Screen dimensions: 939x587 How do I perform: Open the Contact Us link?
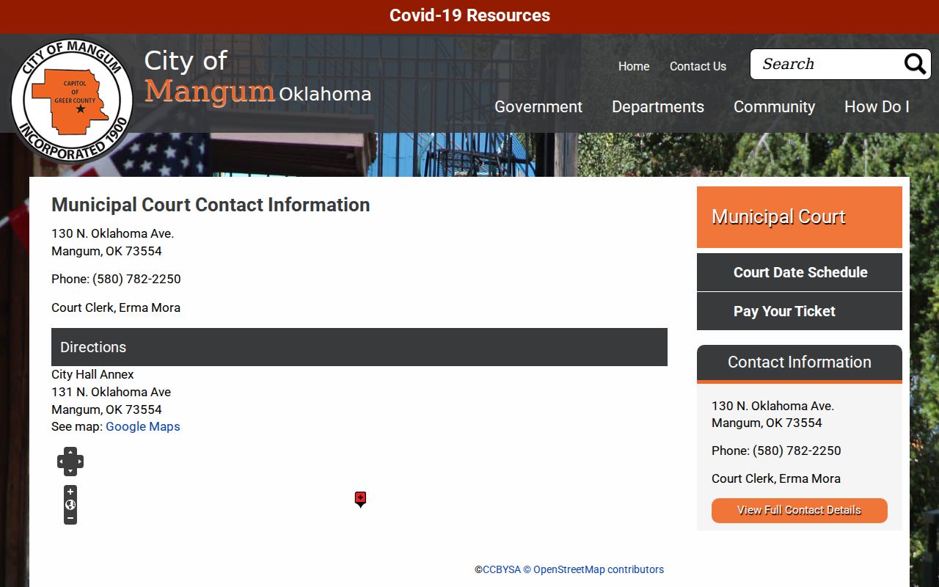[698, 66]
